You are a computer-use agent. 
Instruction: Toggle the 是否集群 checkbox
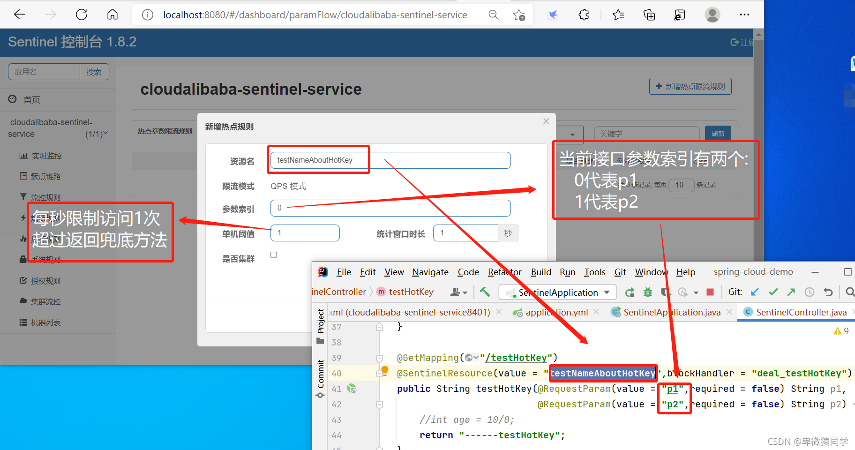tap(274, 255)
